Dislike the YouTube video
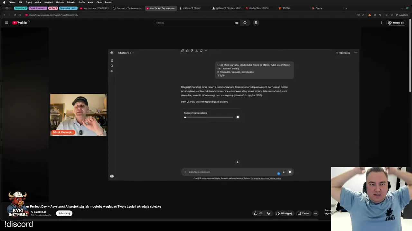This screenshot has width=412, height=231. pos(269,213)
